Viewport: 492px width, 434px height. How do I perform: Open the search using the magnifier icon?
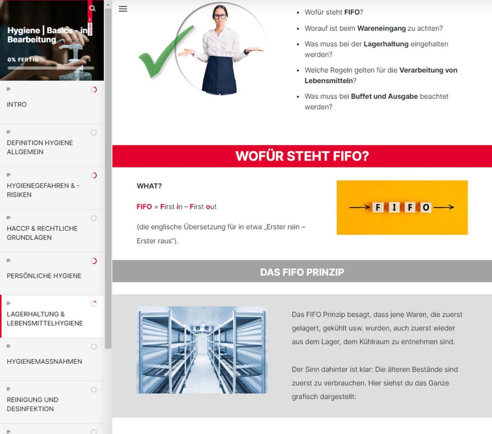point(93,8)
